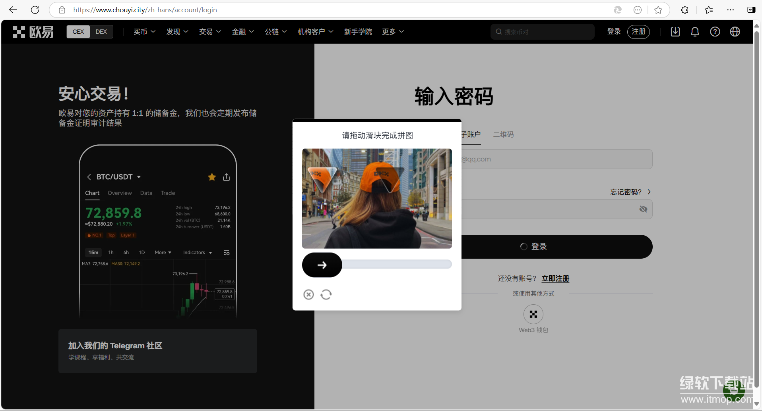This screenshot has height=411, width=762.
Task: Select the Trade tab
Action: tap(168, 193)
